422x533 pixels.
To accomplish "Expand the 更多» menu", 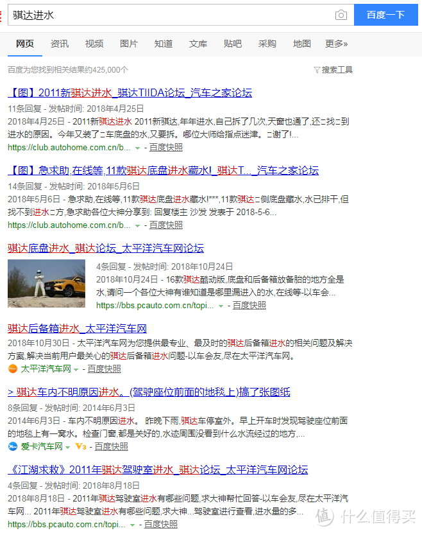I will (337, 44).
